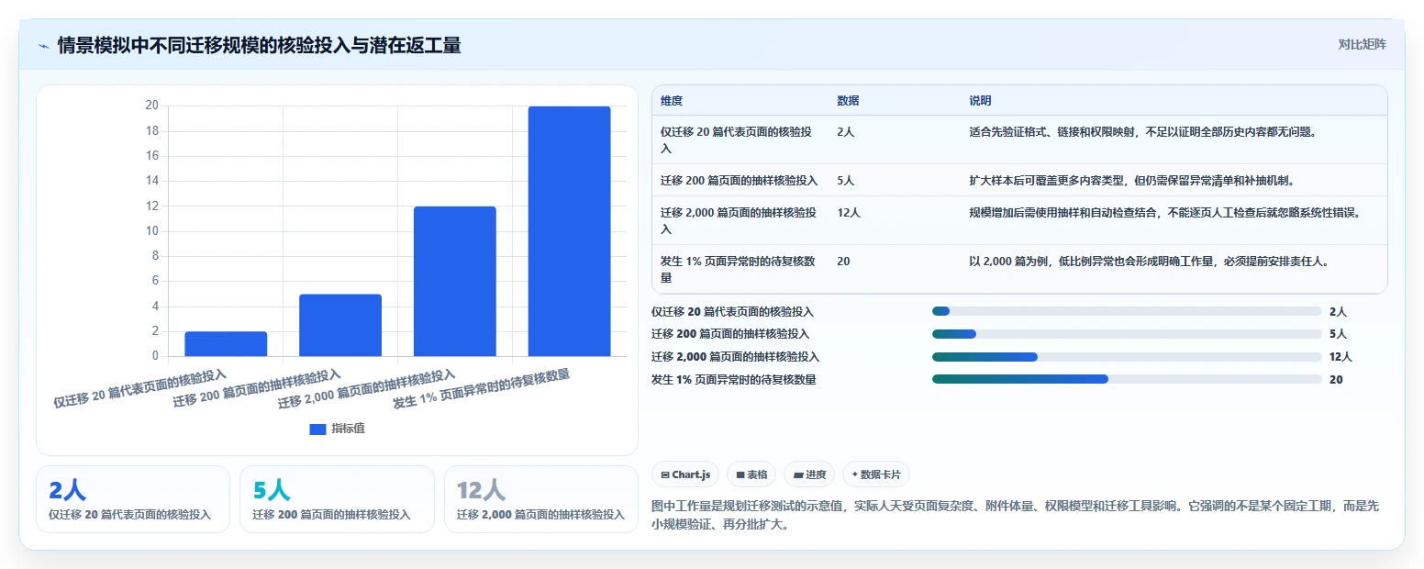Click the 维度 column header
1424x569 pixels.
click(672, 101)
